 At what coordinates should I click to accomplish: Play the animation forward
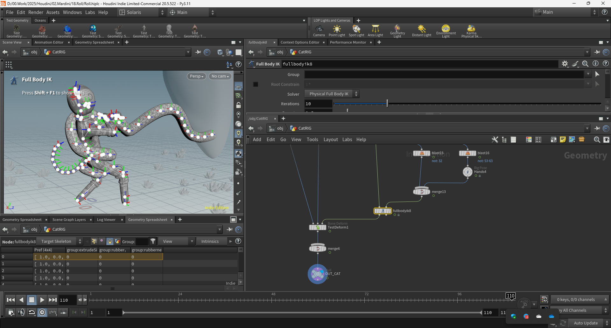click(x=42, y=300)
